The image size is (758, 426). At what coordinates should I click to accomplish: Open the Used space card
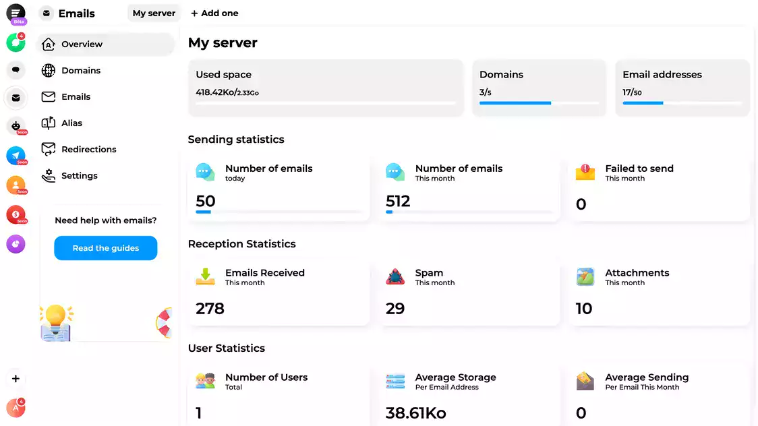coord(325,88)
